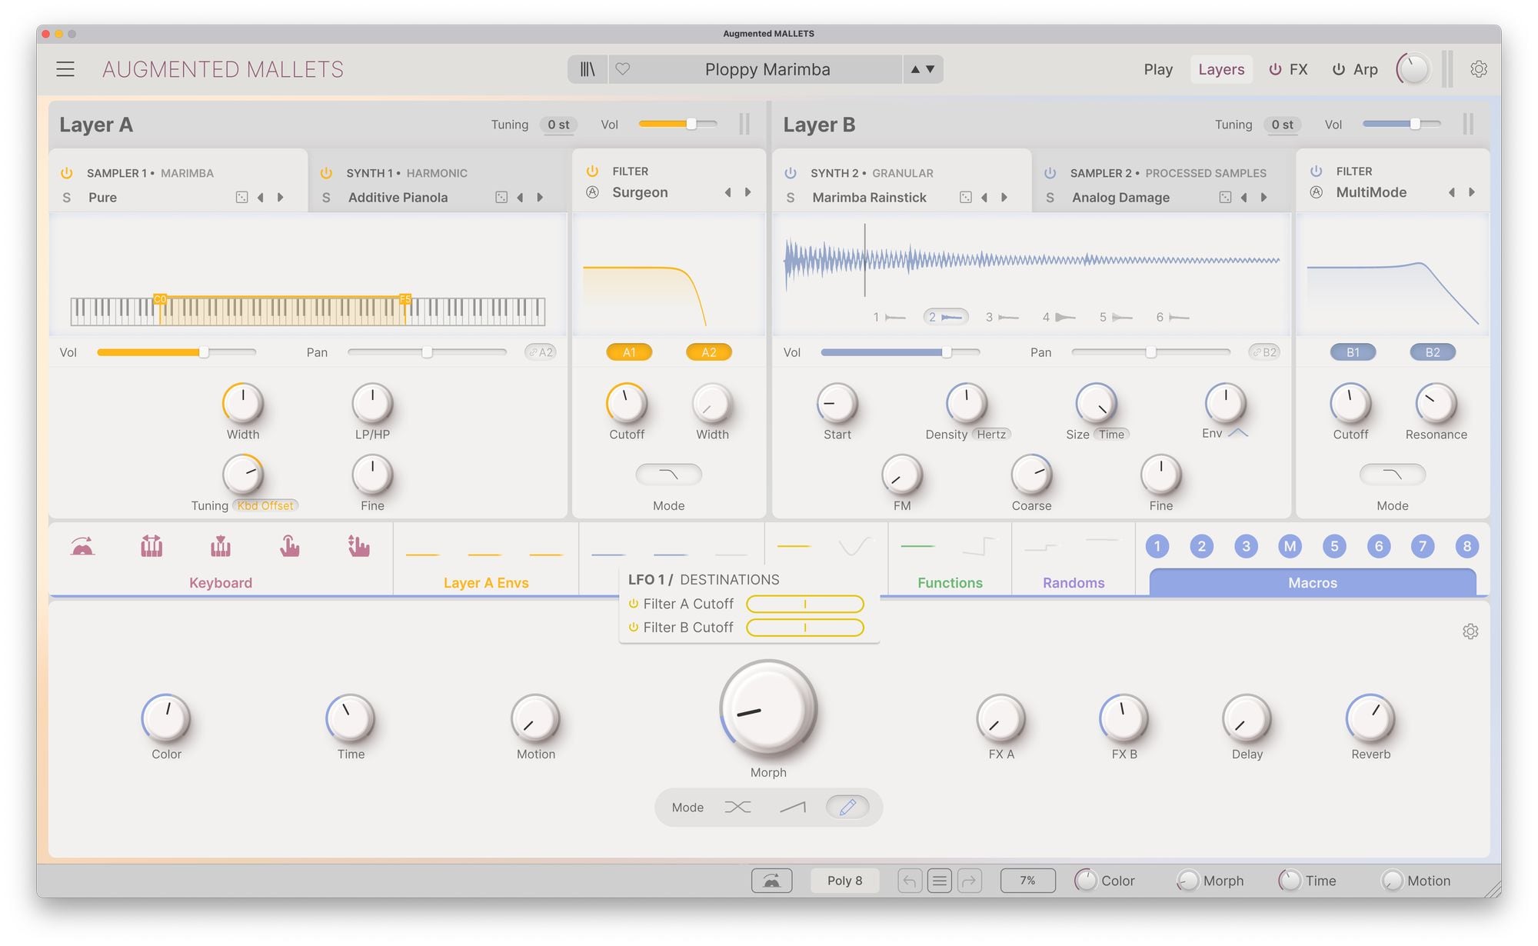Open the Layer A Envs tab
The width and height of the screenshot is (1538, 946).
click(x=486, y=583)
